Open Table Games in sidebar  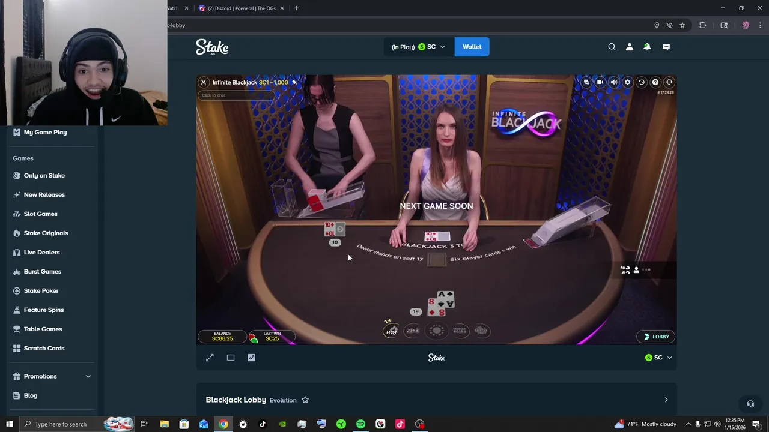(x=43, y=329)
